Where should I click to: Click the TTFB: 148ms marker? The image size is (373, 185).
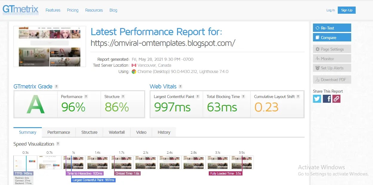click(24, 173)
